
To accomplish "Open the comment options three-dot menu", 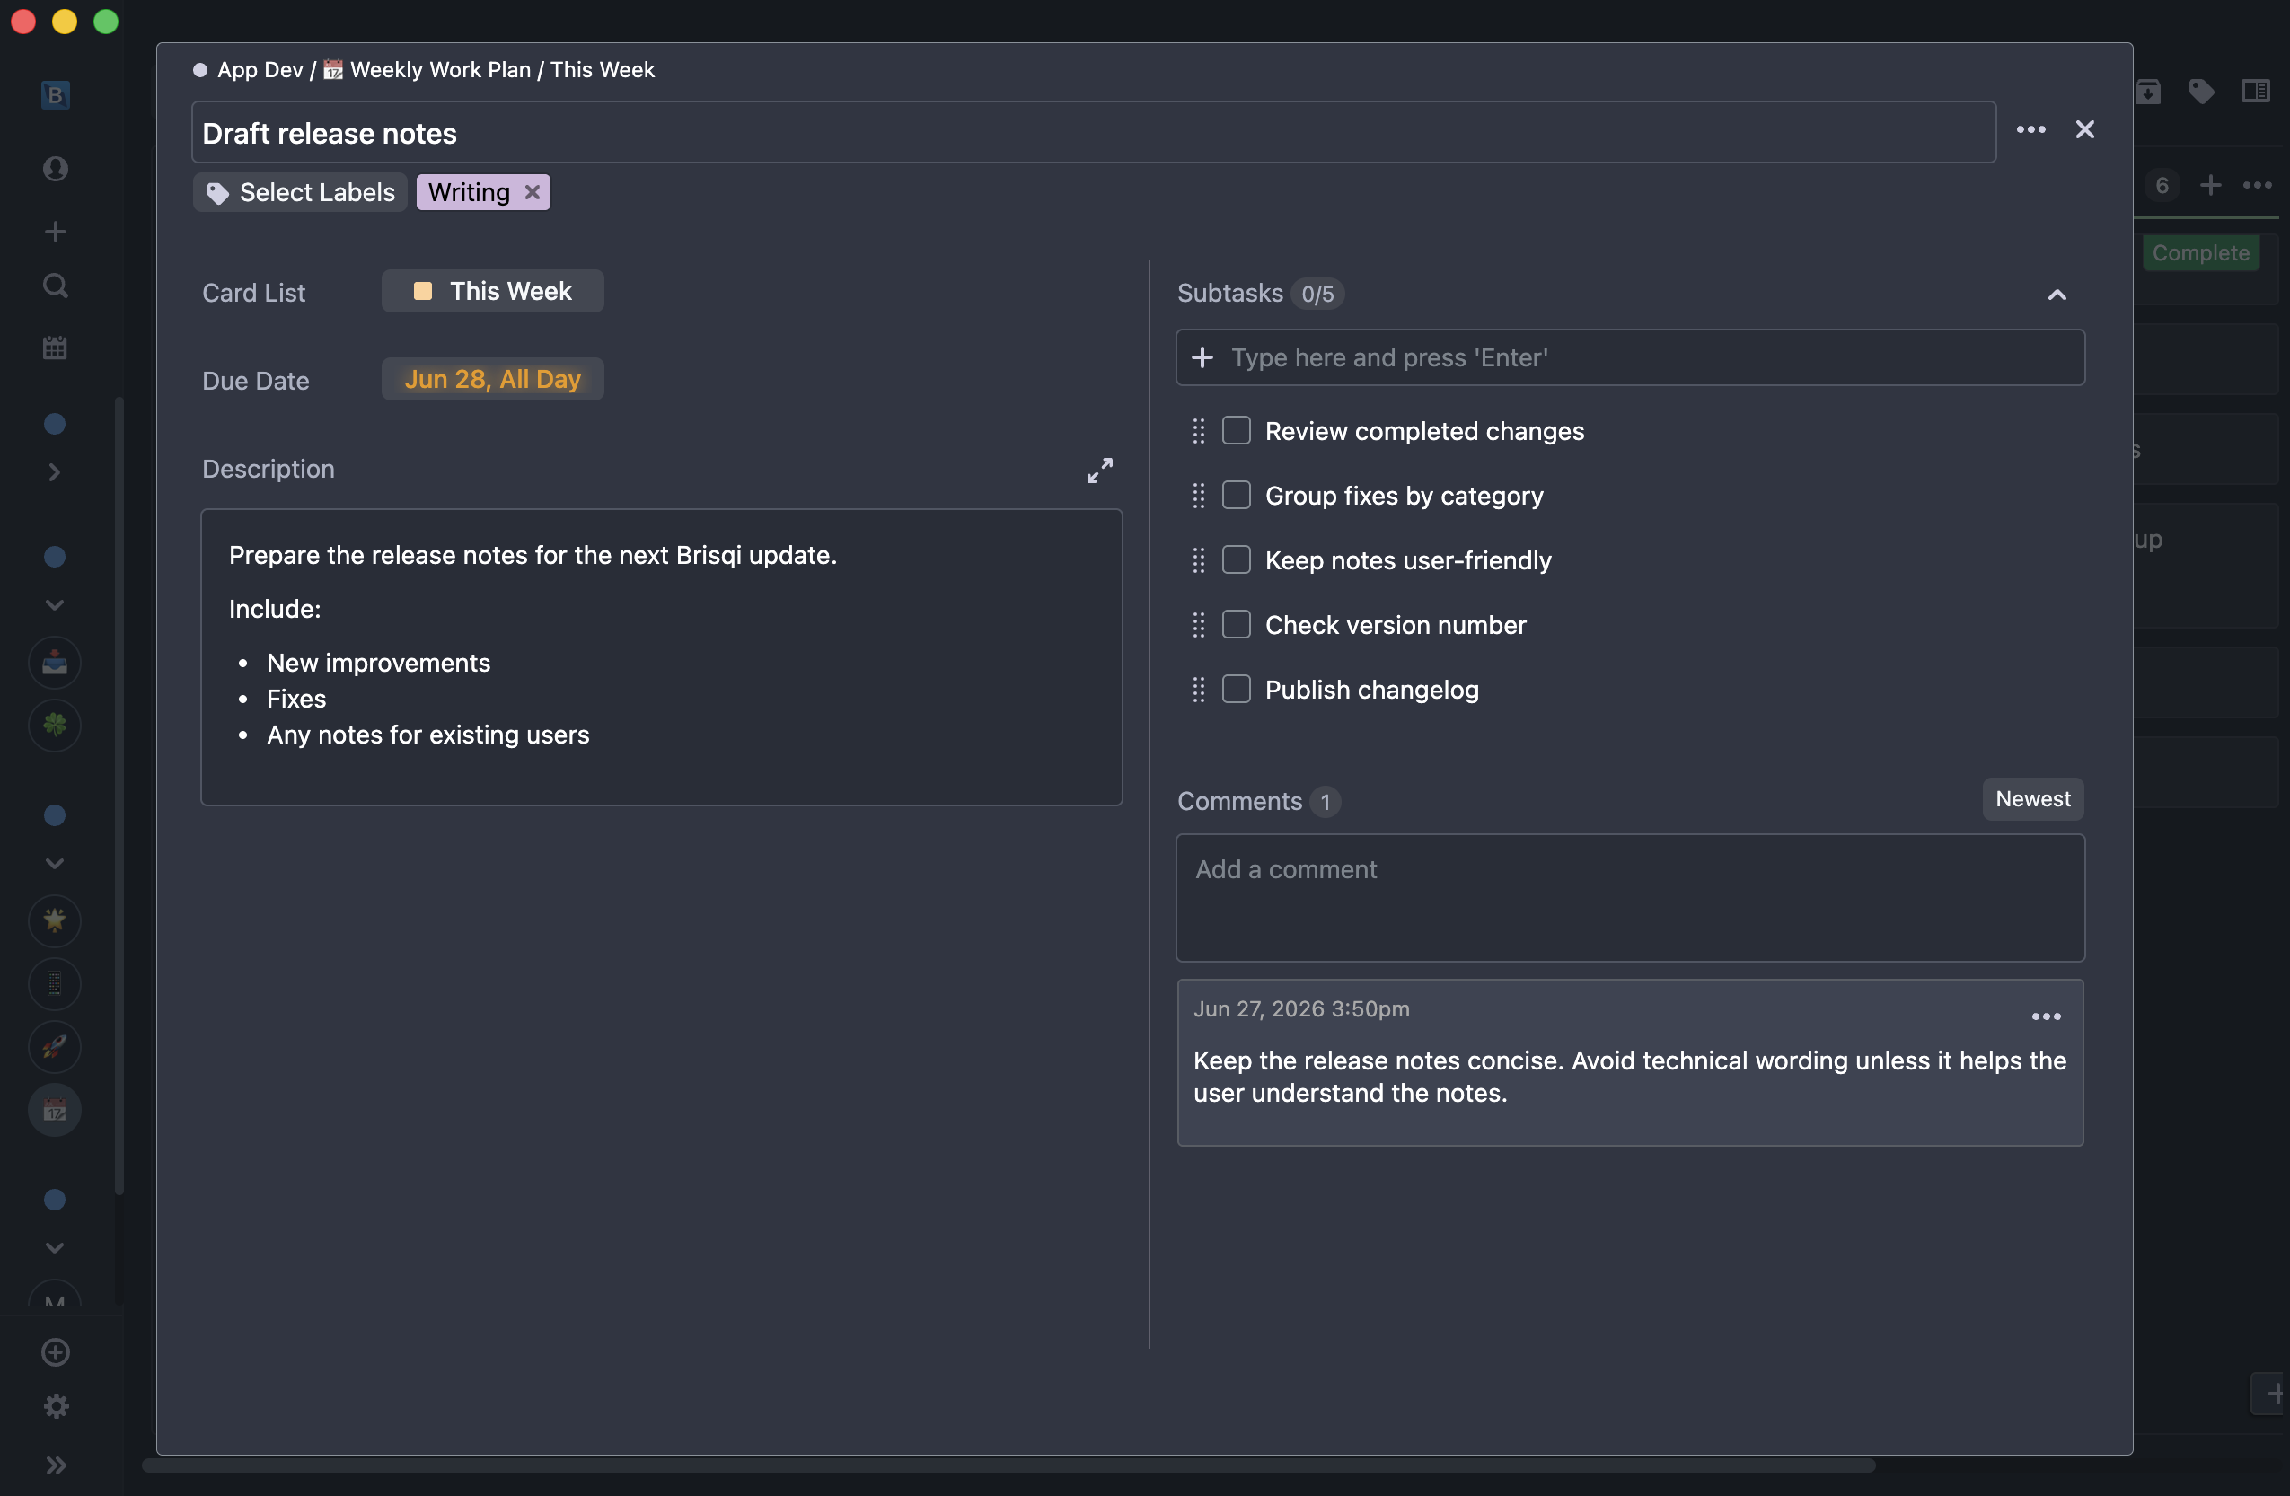I will 2047,1016.
